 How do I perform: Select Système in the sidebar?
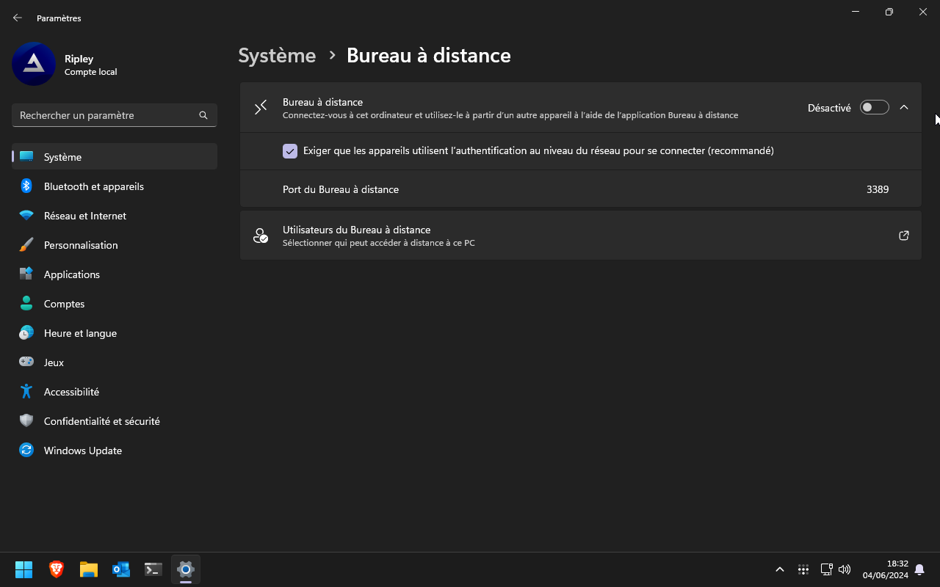[x=115, y=157]
